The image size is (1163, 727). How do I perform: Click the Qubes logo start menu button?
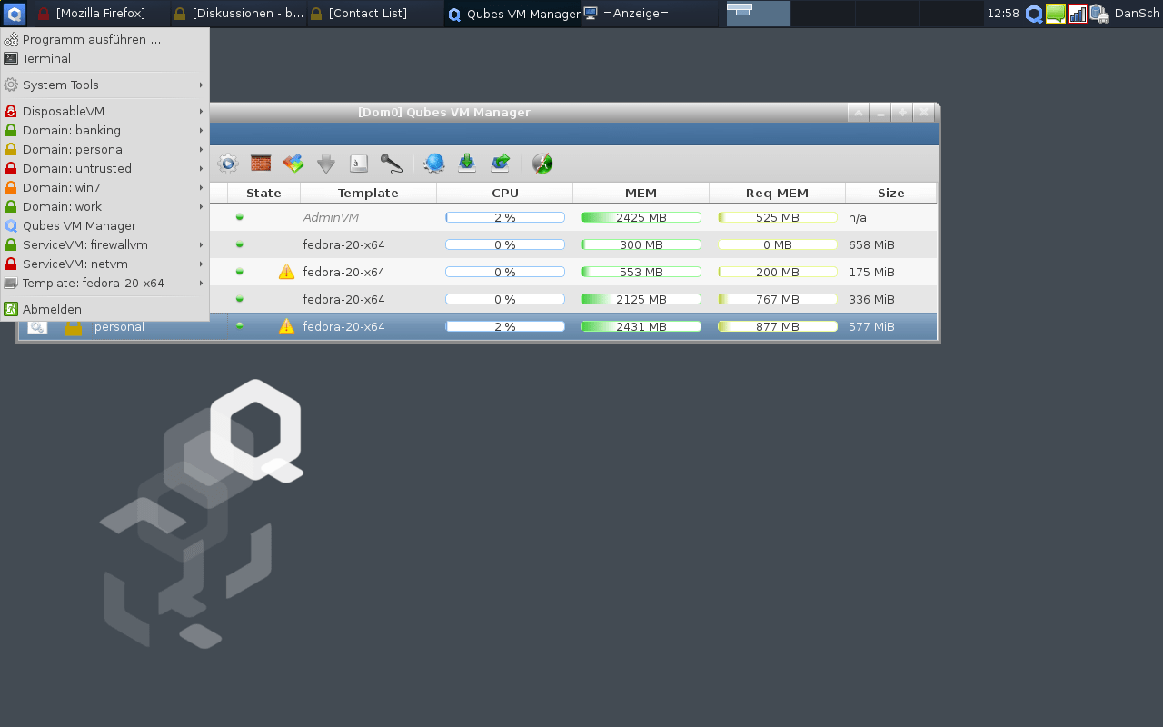tap(15, 14)
